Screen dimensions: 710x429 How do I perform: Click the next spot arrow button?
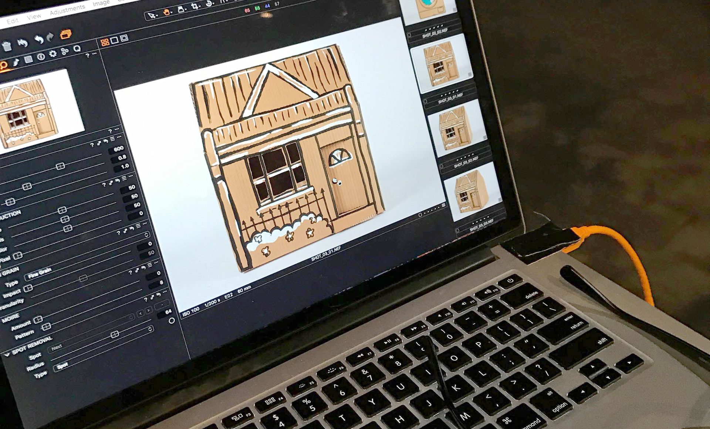click(148, 311)
